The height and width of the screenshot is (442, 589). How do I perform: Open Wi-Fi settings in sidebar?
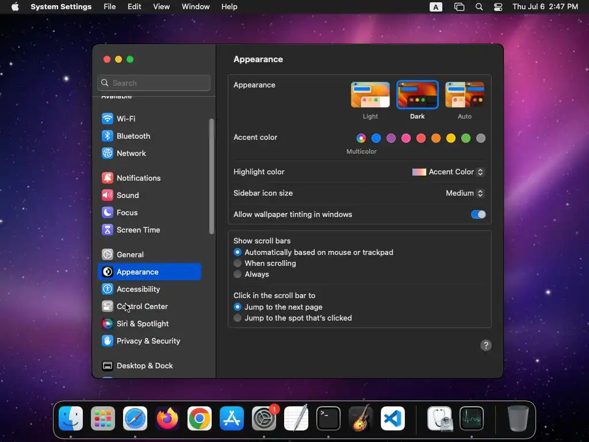pos(150,119)
